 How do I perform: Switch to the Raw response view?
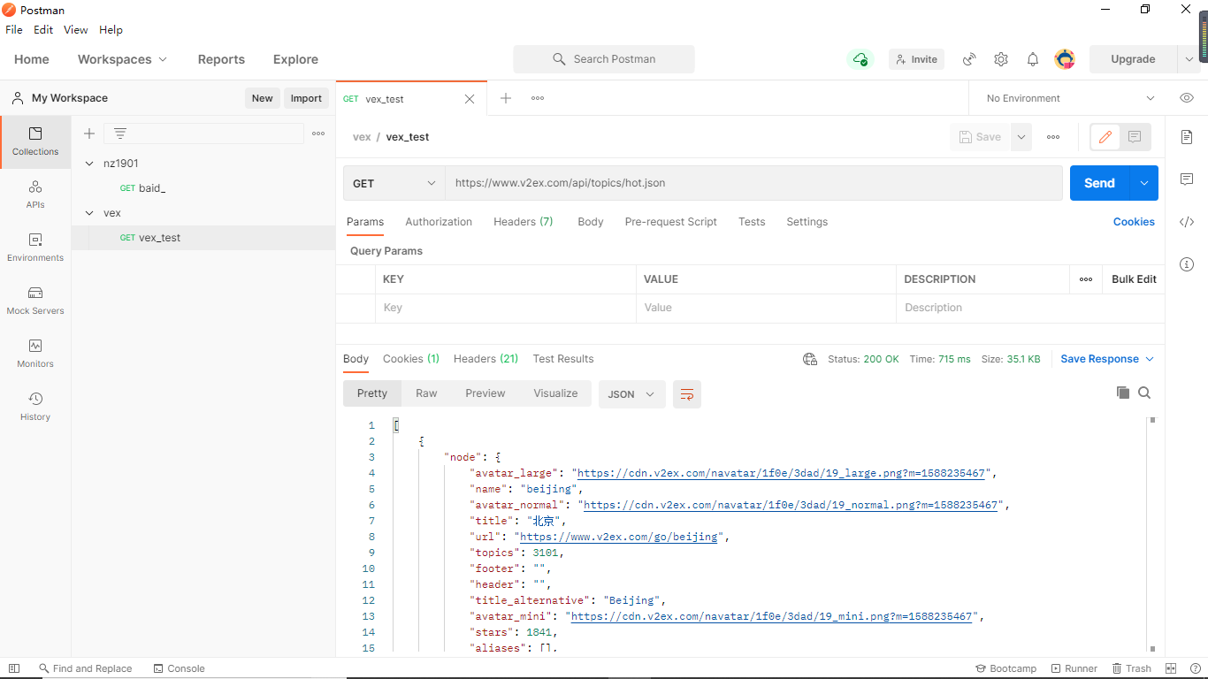pyautogui.click(x=426, y=393)
